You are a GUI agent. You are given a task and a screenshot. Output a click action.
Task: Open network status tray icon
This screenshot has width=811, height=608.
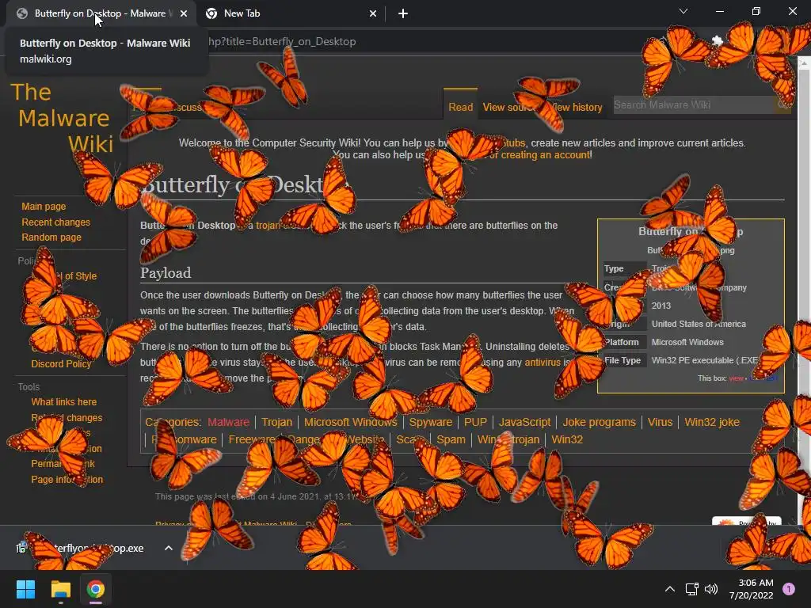pyautogui.click(x=691, y=589)
